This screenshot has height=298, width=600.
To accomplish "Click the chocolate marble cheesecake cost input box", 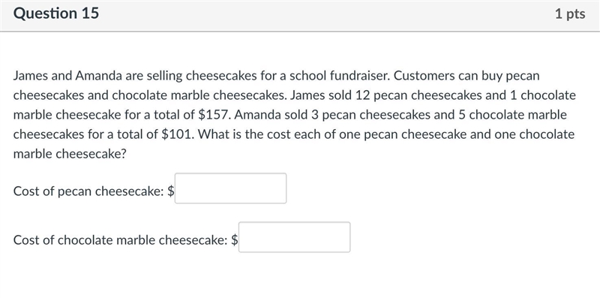I will coord(294,237).
